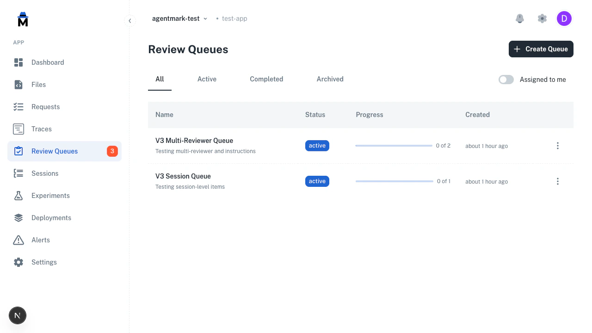Click the Create Queue button
This screenshot has height=333, width=592.
click(541, 49)
